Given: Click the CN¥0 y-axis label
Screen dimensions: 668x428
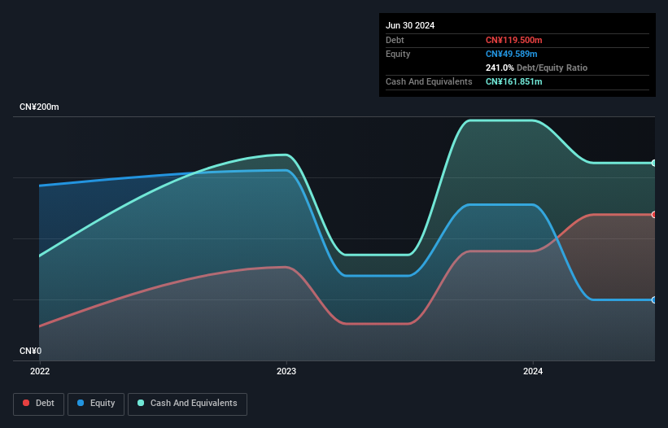Looking at the screenshot, I should point(31,351).
